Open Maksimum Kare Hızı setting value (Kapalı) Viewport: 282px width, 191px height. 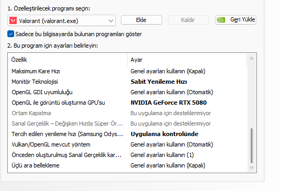point(168,71)
